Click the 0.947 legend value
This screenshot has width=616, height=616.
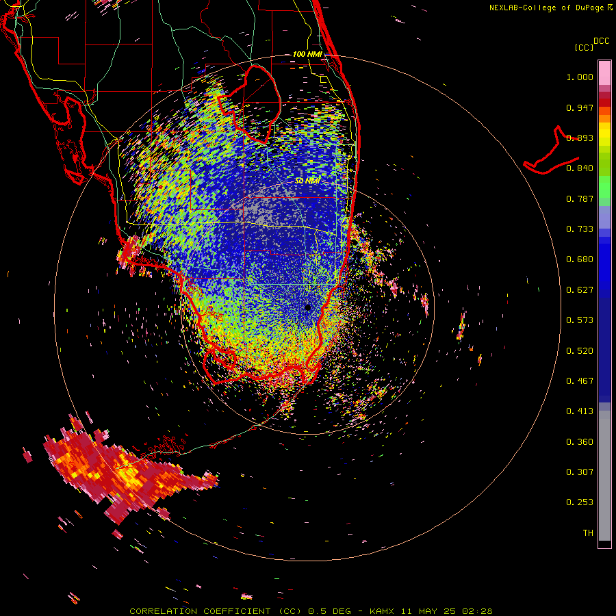pos(580,107)
